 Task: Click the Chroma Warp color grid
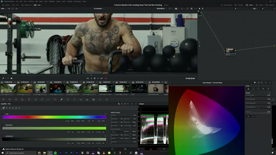[206, 121]
